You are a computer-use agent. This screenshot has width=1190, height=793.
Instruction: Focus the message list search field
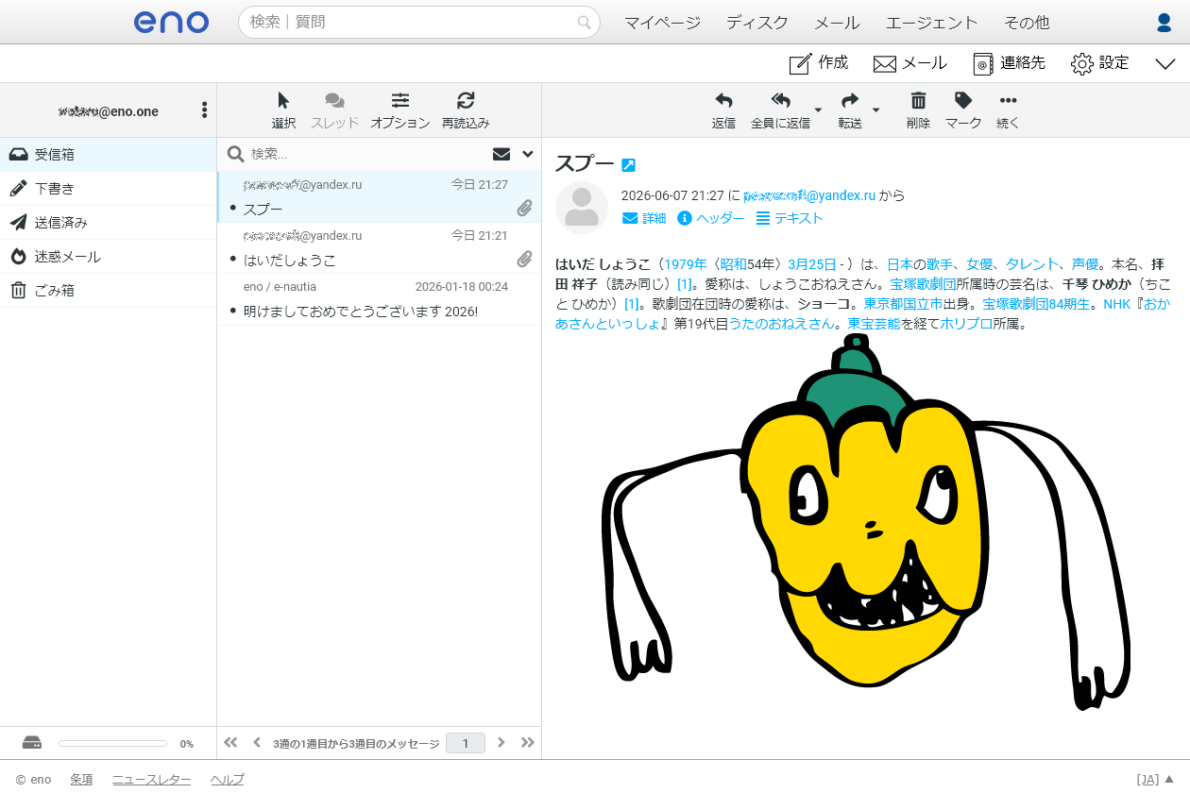[364, 154]
